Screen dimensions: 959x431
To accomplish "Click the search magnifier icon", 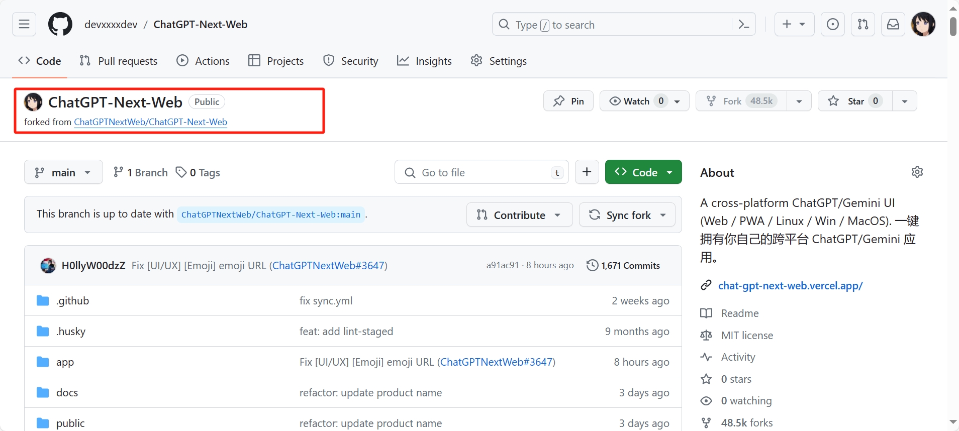I will 504,24.
